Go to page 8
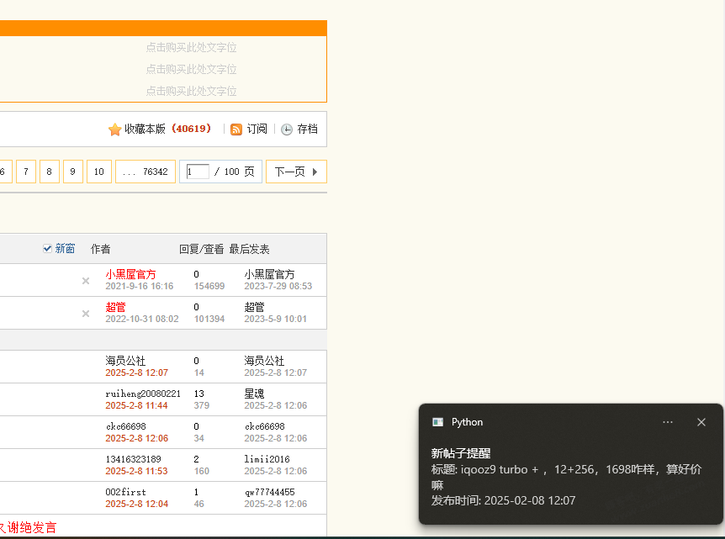 coord(50,172)
